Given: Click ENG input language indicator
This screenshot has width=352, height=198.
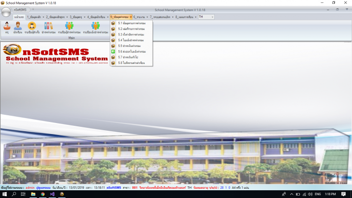Looking at the screenshot, I should pyautogui.click(x=318, y=194).
